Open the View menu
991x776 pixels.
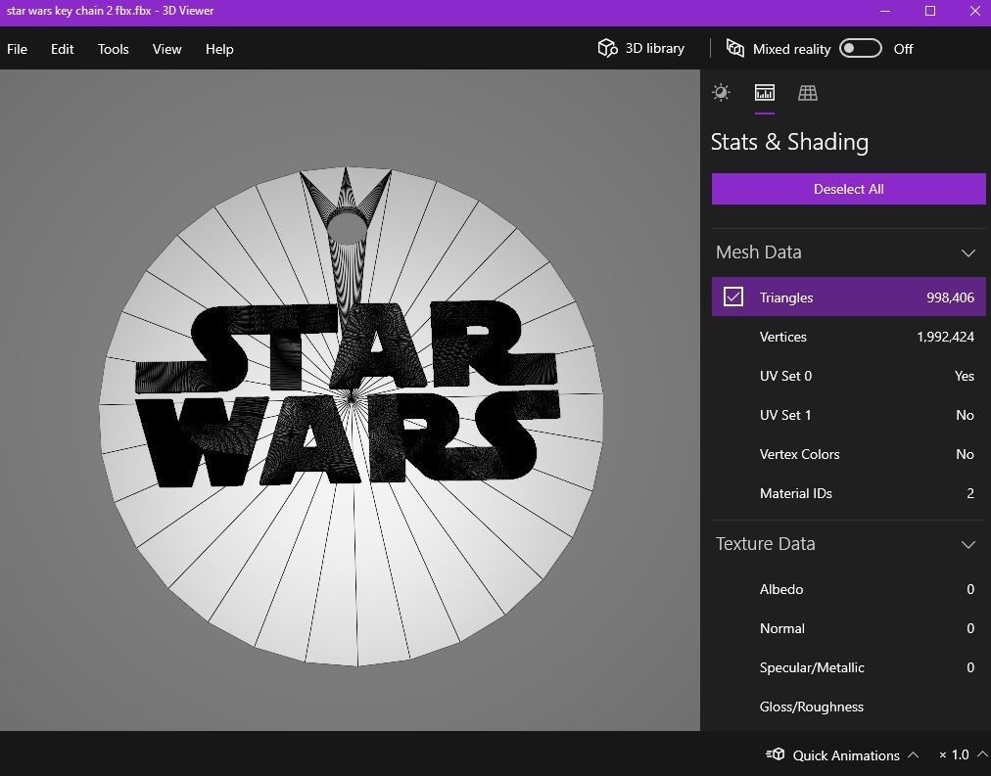[166, 49]
